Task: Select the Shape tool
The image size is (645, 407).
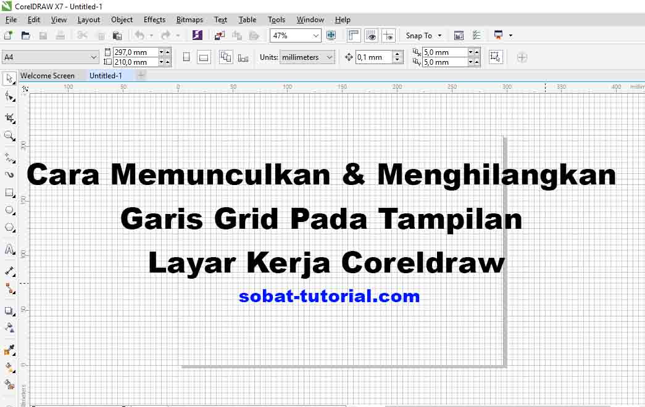Action: coord(9,97)
